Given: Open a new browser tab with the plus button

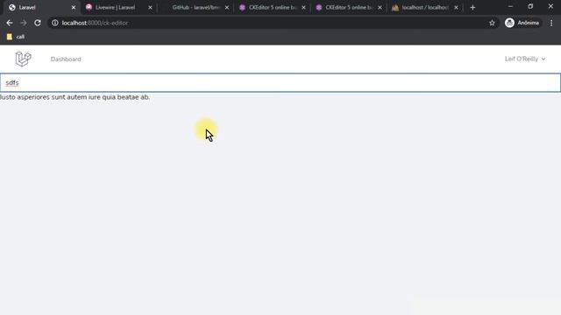Looking at the screenshot, I should tap(472, 8).
